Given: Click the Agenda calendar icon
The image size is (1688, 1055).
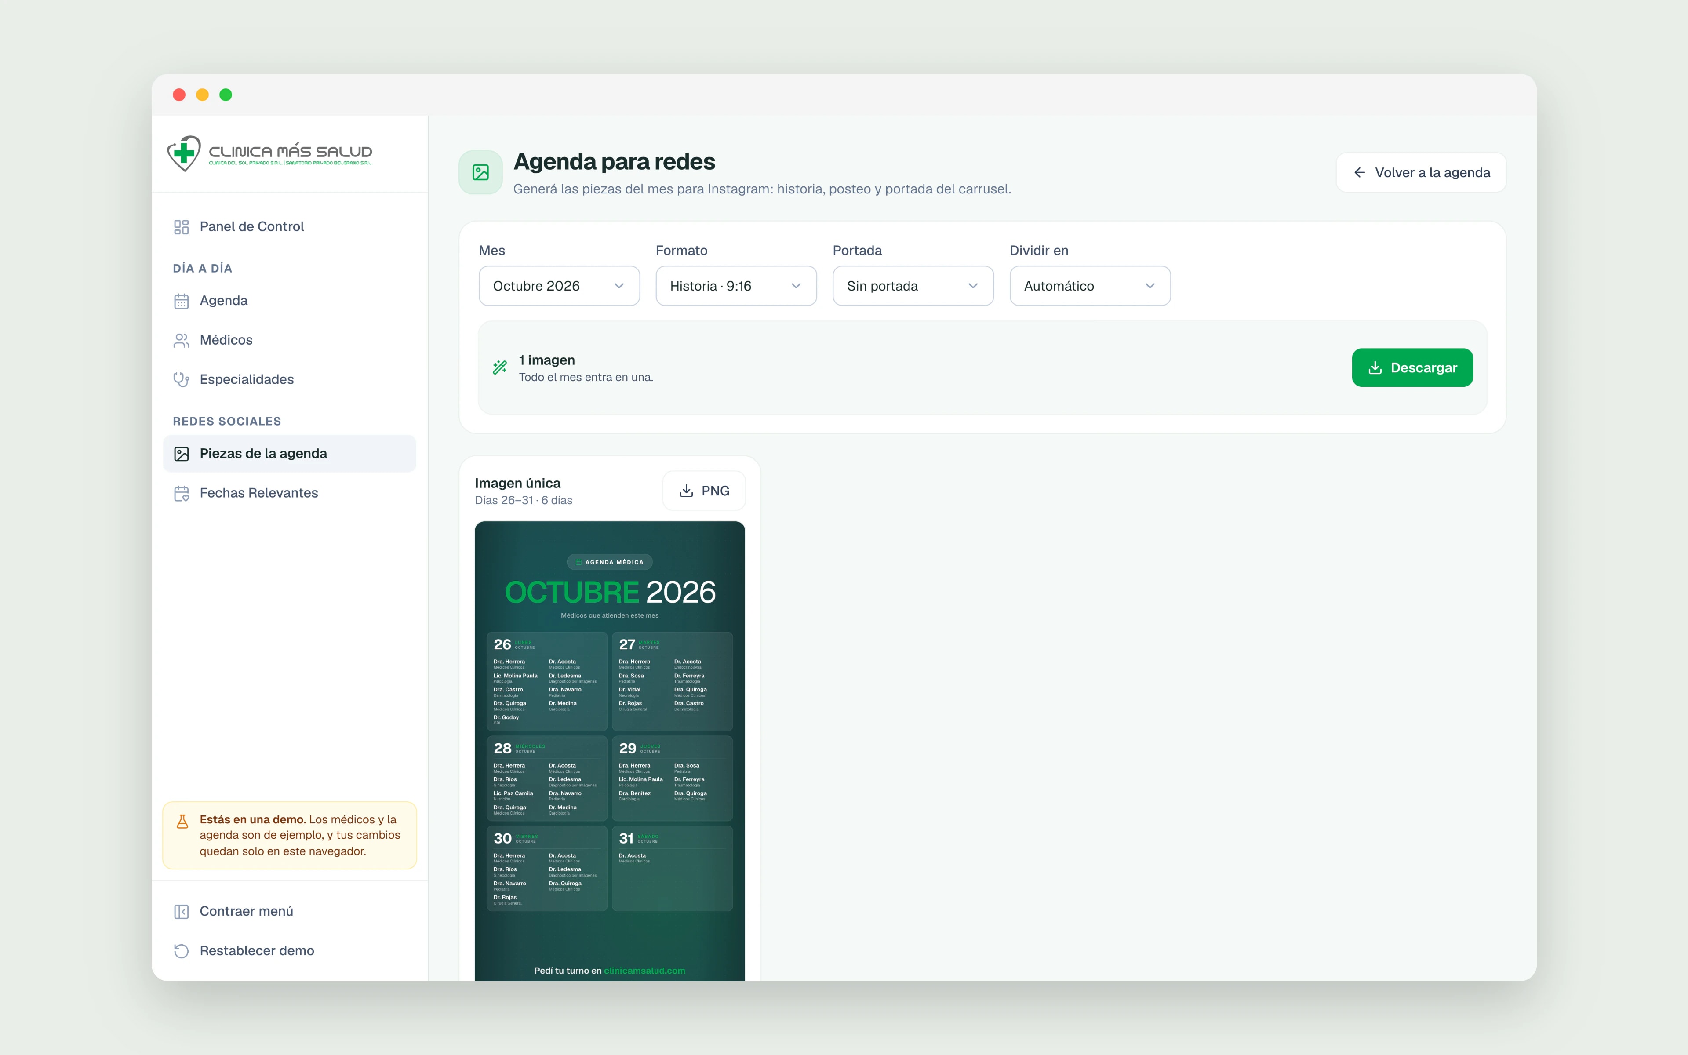Looking at the screenshot, I should coord(182,301).
